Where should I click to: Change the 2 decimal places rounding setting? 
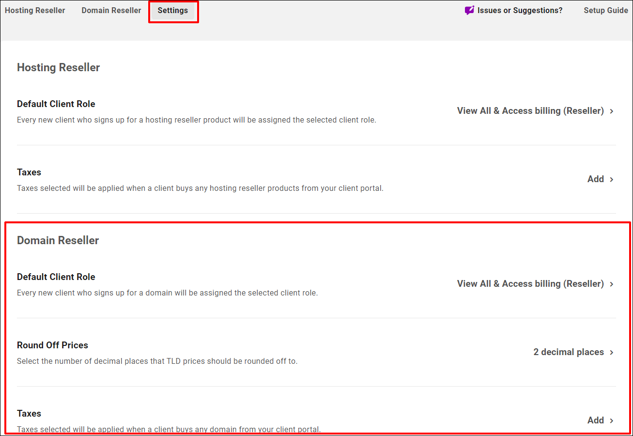click(x=569, y=352)
